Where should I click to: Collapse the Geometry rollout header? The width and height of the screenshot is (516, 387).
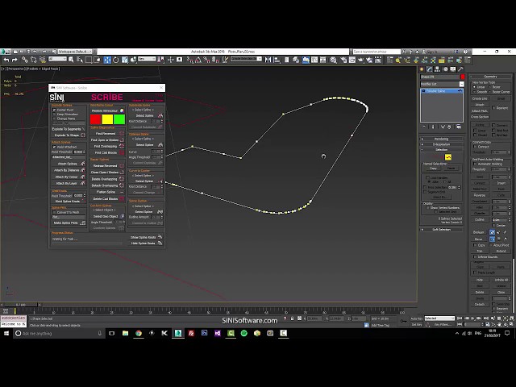[490, 77]
